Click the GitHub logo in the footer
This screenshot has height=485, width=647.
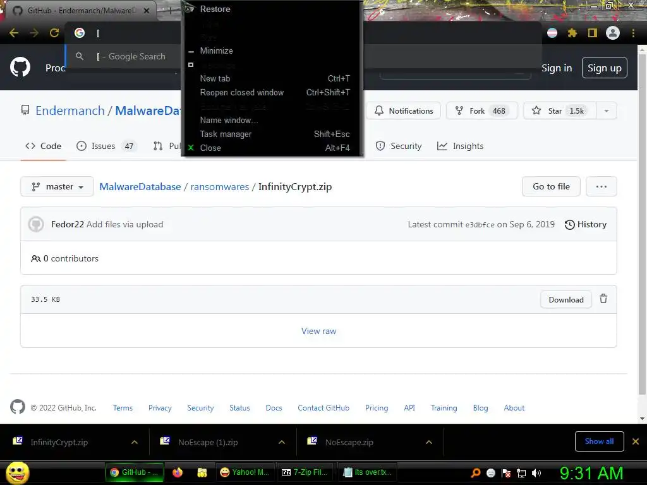17,407
